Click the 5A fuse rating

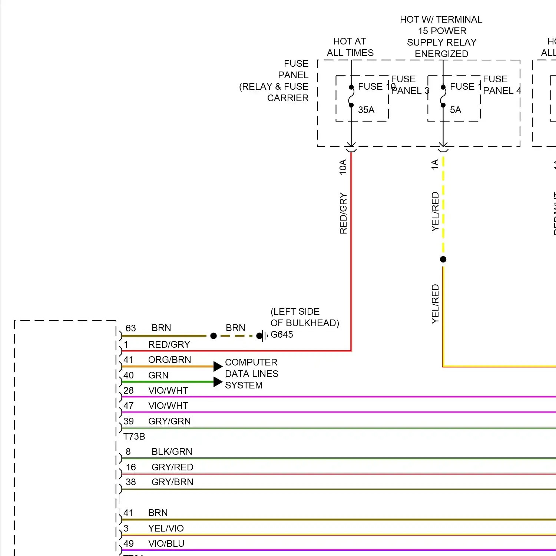[x=456, y=110]
